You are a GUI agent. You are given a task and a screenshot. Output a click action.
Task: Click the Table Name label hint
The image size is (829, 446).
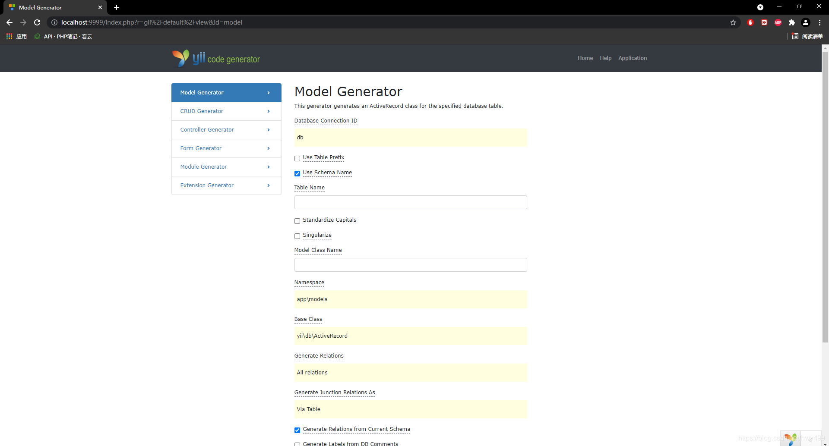309,188
